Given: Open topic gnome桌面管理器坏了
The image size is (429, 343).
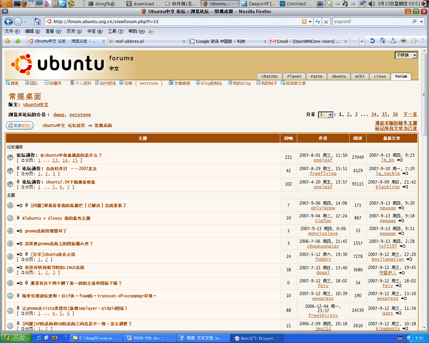Looking at the screenshot, I should tap(46, 231).
